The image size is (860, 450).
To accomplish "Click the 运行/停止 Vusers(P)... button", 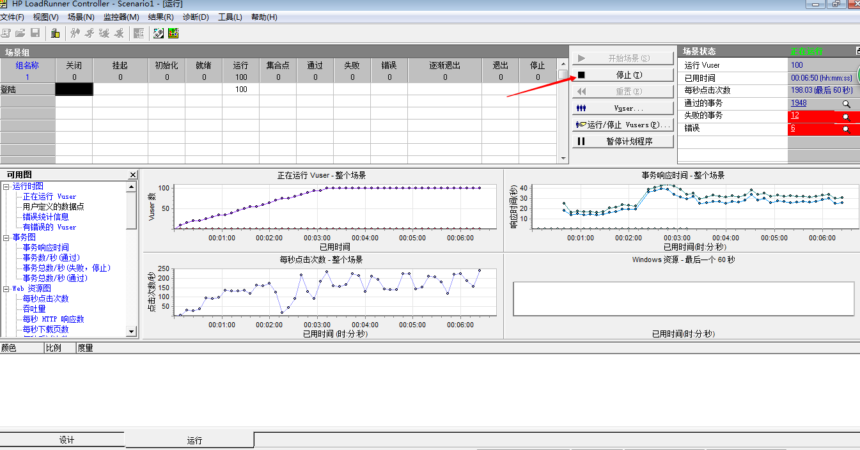I will point(623,125).
